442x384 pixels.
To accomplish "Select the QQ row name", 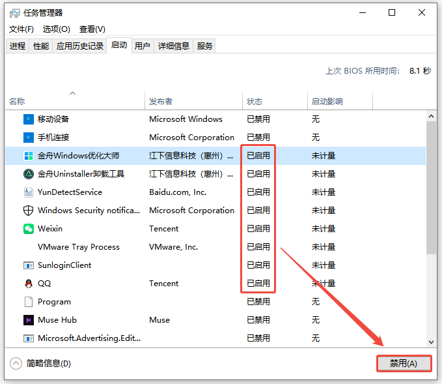I will click(x=44, y=284).
